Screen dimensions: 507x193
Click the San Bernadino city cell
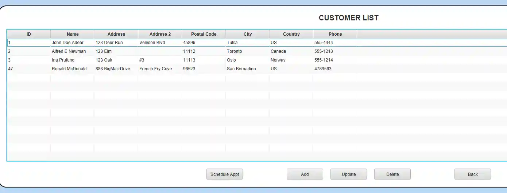247,69
